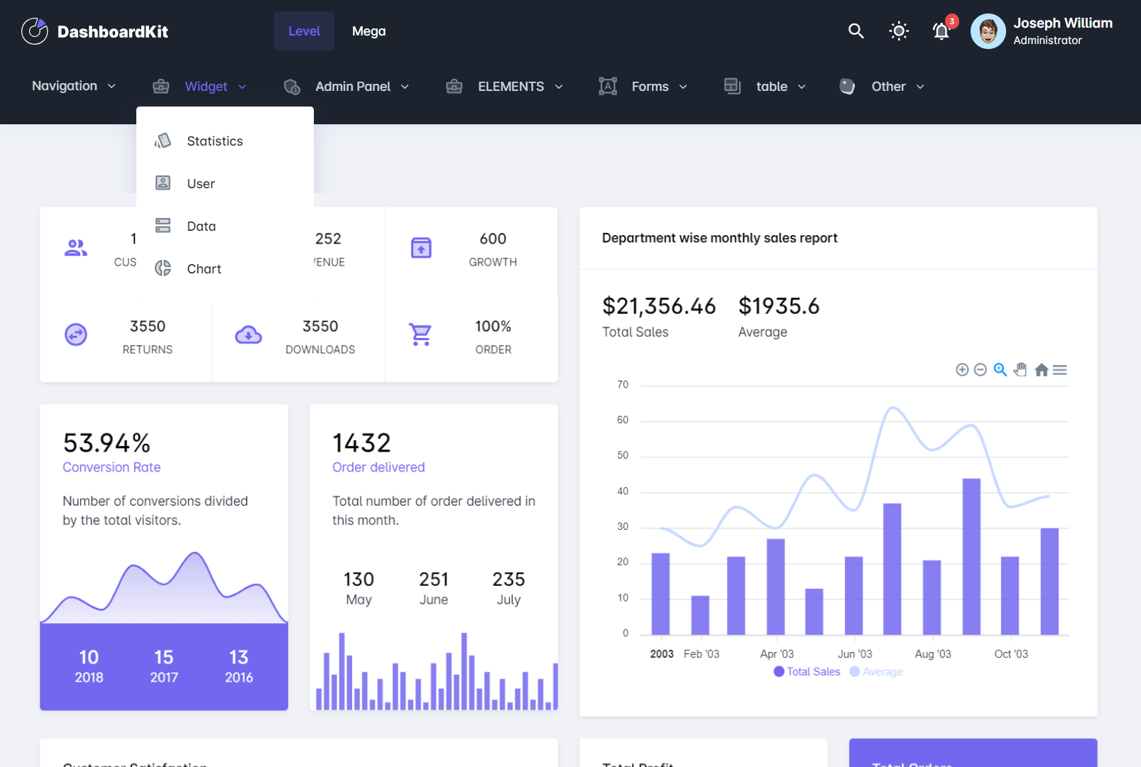Toggle the light/dark theme sun icon
Screen dimensions: 1141x767
898,31
